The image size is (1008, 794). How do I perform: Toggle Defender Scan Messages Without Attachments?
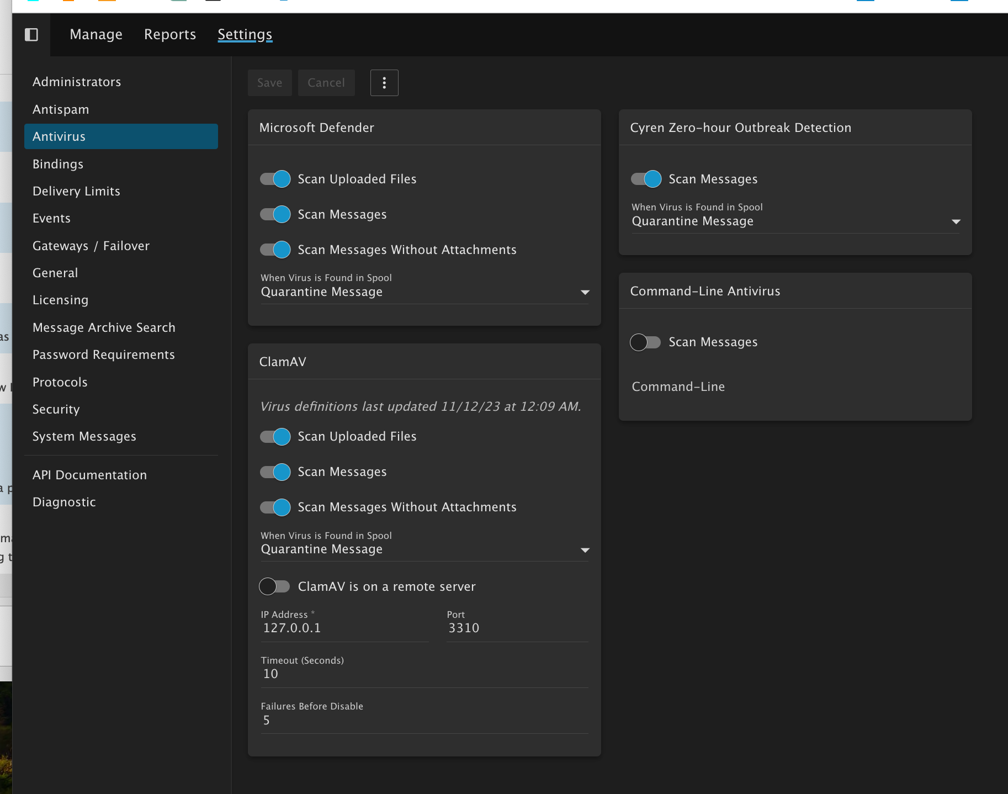coord(275,250)
